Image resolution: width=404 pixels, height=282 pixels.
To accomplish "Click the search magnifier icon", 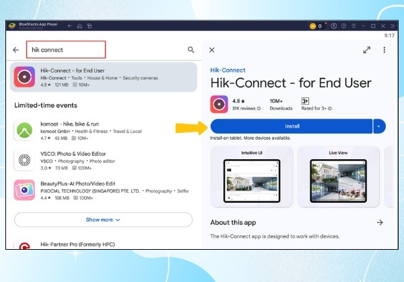I will (191, 50).
